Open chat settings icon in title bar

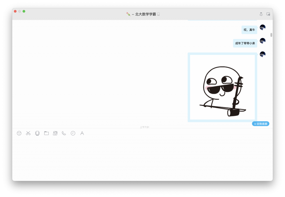pos(268,14)
